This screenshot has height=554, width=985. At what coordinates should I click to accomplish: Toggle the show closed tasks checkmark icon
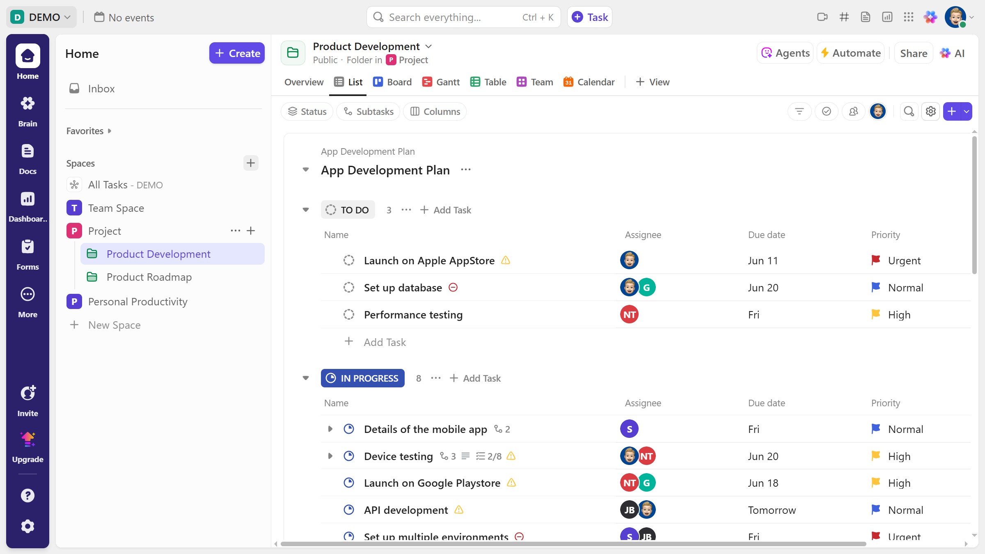[x=826, y=112]
